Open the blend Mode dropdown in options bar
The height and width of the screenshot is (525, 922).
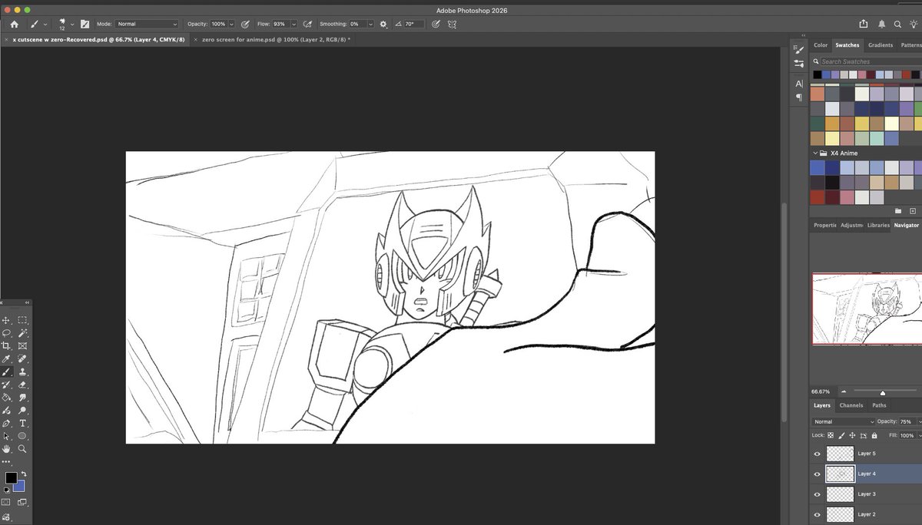(147, 24)
